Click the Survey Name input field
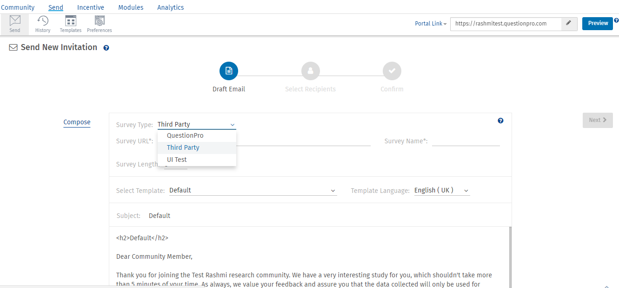 click(x=466, y=141)
